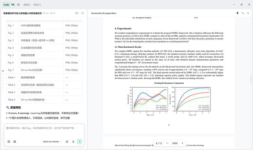Open the 帮助(H) menu
This screenshot has height=150, width=253.
[x=37, y=5]
